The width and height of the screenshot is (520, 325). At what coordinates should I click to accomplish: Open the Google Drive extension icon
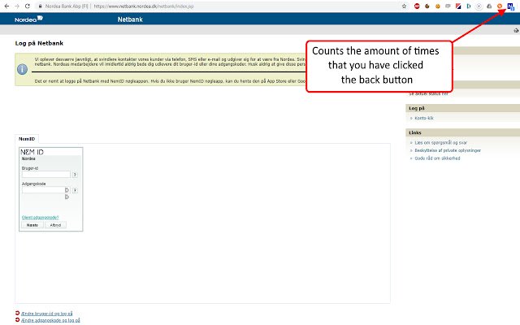(489, 6)
